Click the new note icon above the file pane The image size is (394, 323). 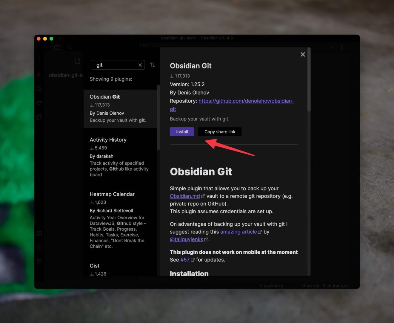click(x=77, y=60)
